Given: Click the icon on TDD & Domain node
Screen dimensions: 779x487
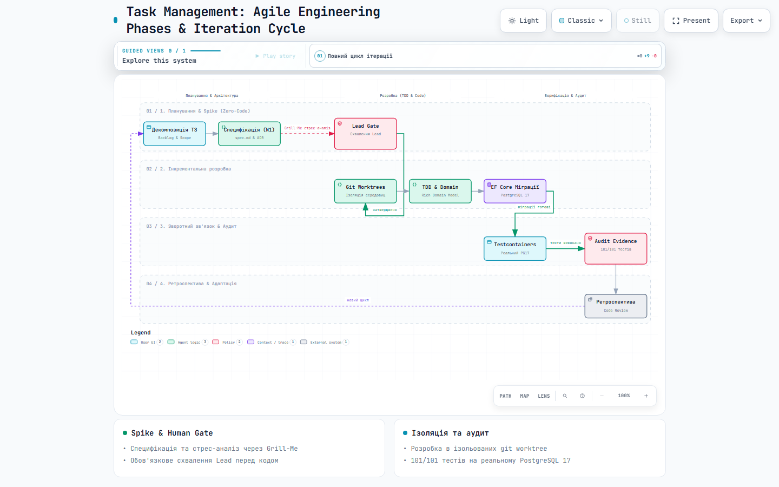Looking at the screenshot, I should (x=414, y=185).
